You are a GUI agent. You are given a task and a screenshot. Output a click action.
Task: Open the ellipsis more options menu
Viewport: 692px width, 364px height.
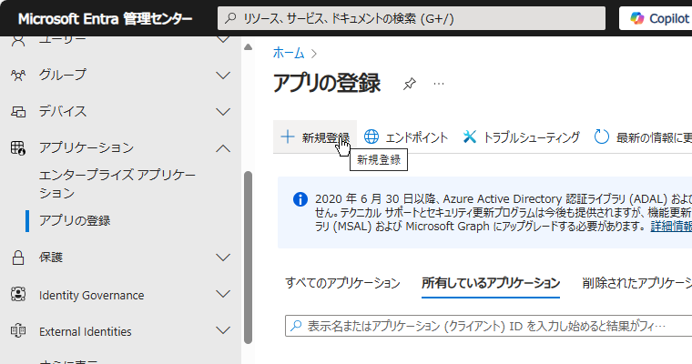pyautogui.click(x=439, y=84)
